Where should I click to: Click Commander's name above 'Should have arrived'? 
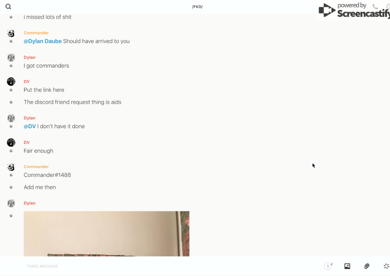click(x=36, y=33)
